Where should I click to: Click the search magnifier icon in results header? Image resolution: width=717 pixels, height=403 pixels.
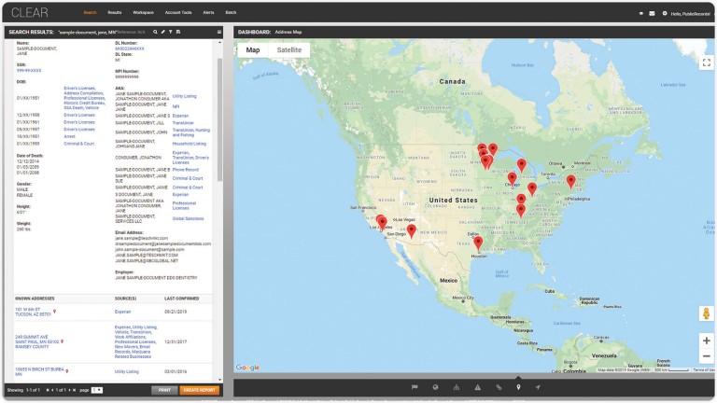pos(155,32)
